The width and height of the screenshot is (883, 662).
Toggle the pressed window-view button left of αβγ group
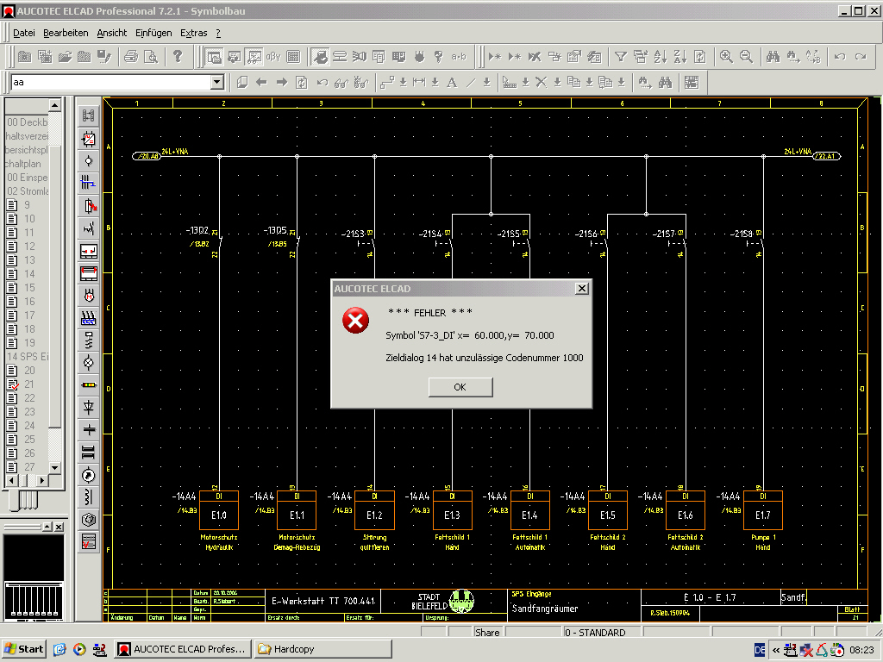214,56
